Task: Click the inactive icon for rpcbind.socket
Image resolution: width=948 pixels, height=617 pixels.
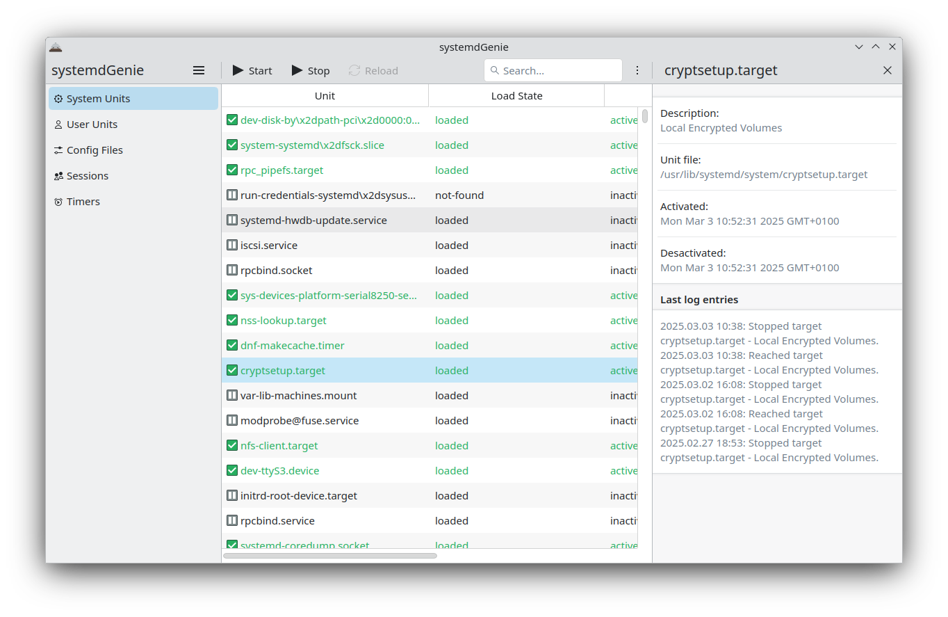Action: point(232,270)
